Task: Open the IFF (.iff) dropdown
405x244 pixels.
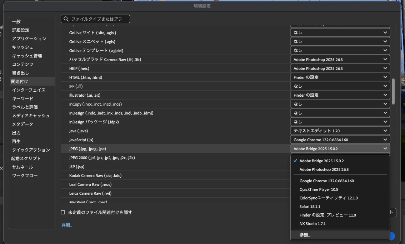Action: [x=340, y=86]
